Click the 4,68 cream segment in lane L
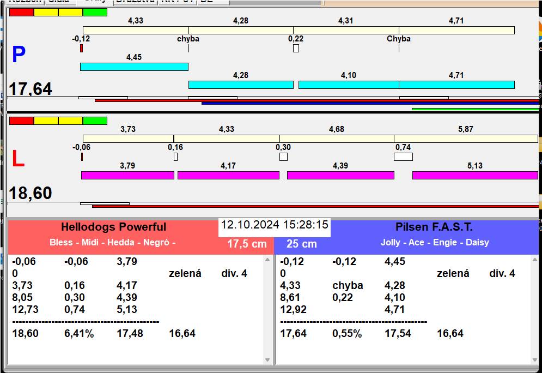542x373 pixels. pyautogui.click(x=337, y=139)
